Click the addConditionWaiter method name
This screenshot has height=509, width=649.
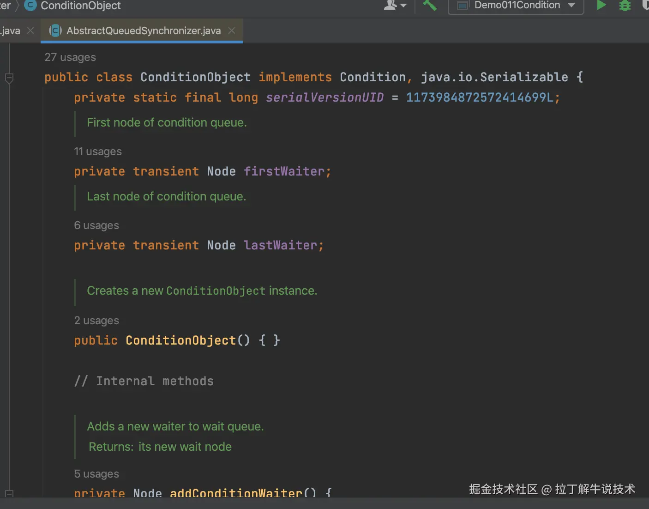[236, 493]
